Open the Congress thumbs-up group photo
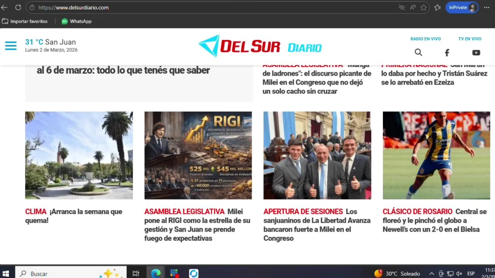495x278 pixels. [x=317, y=155]
